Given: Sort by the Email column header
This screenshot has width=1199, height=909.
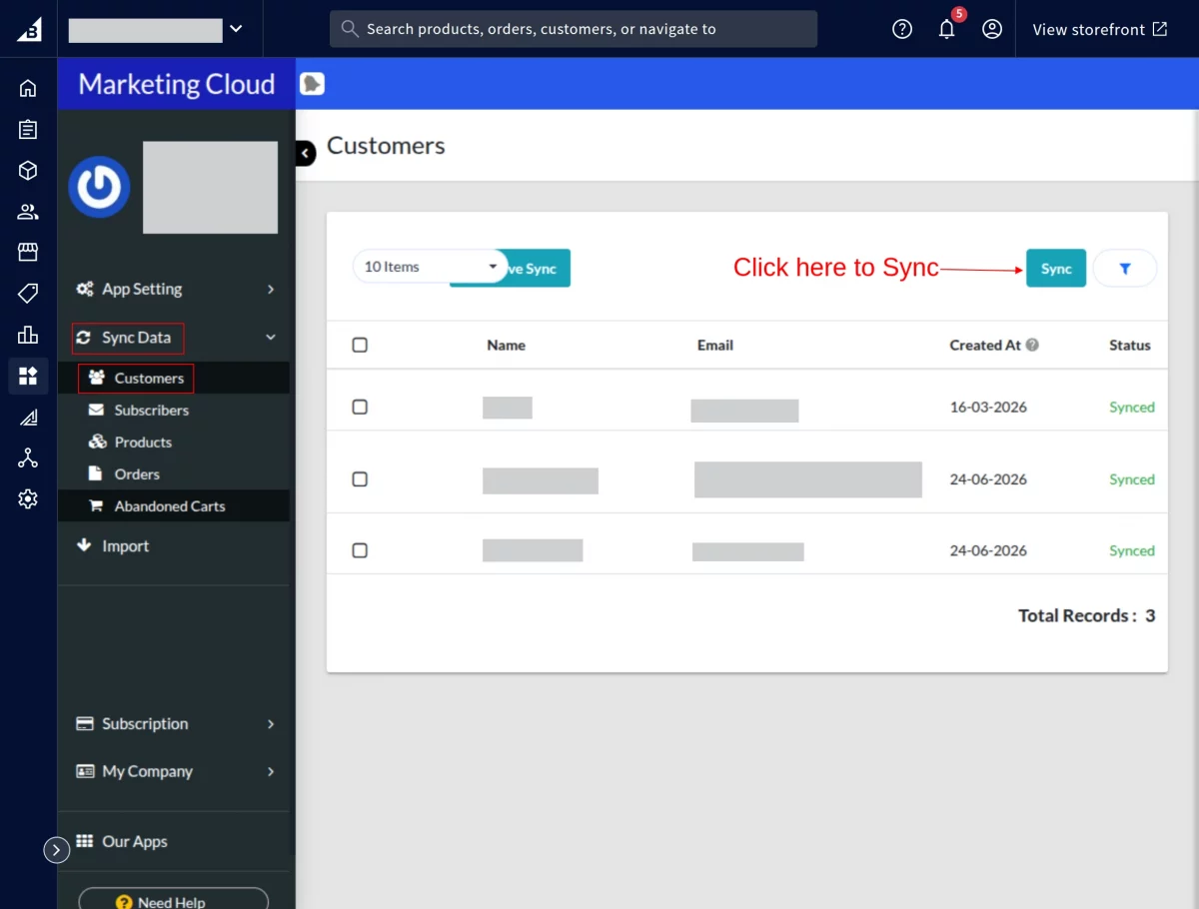Looking at the screenshot, I should [715, 345].
